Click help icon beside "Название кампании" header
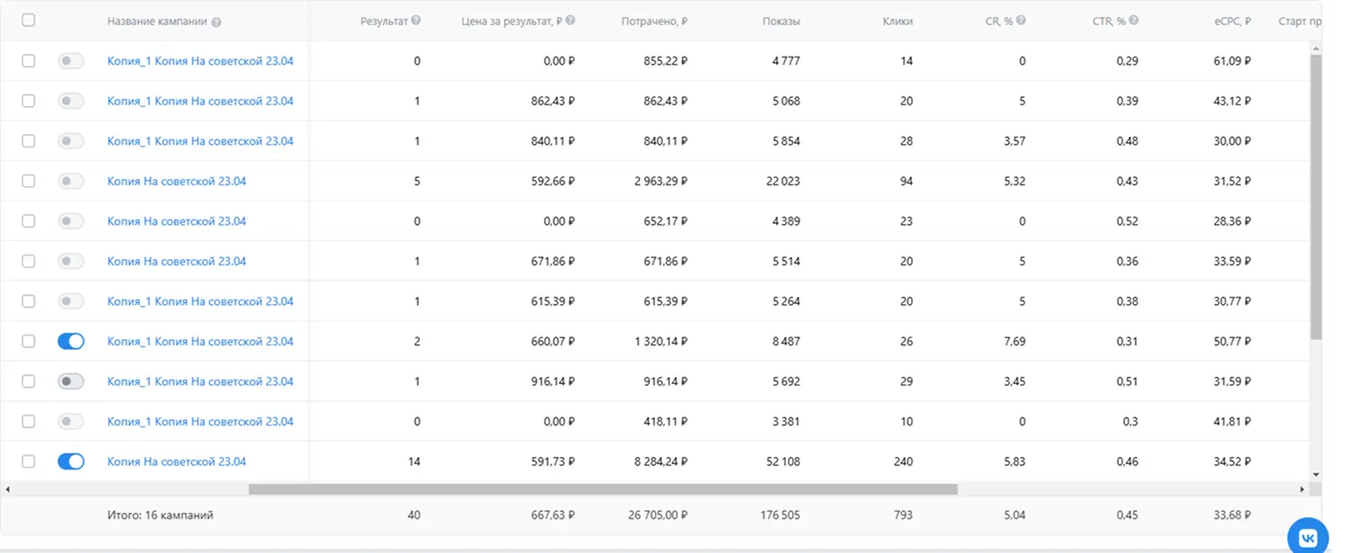This screenshot has height=553, width=1349. coord(217,22)
